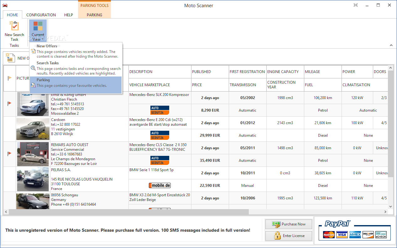The image size is (397, 248).
Task: Click the CLIMATISATION column header
Action: click(x=365, y=85)
